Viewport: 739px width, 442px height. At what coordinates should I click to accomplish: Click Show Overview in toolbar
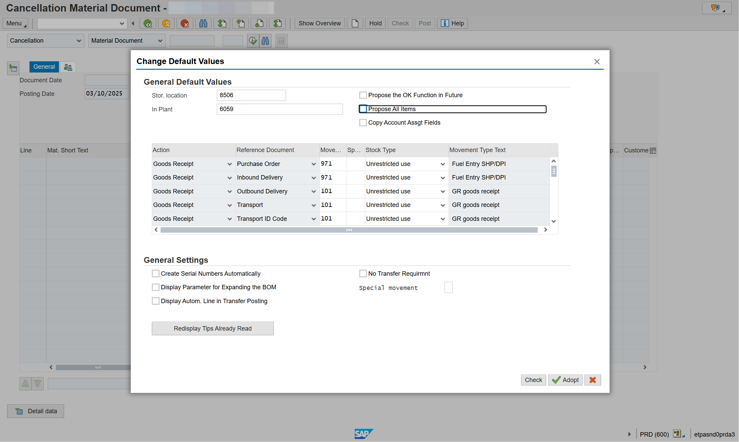(x=320, y=23)
